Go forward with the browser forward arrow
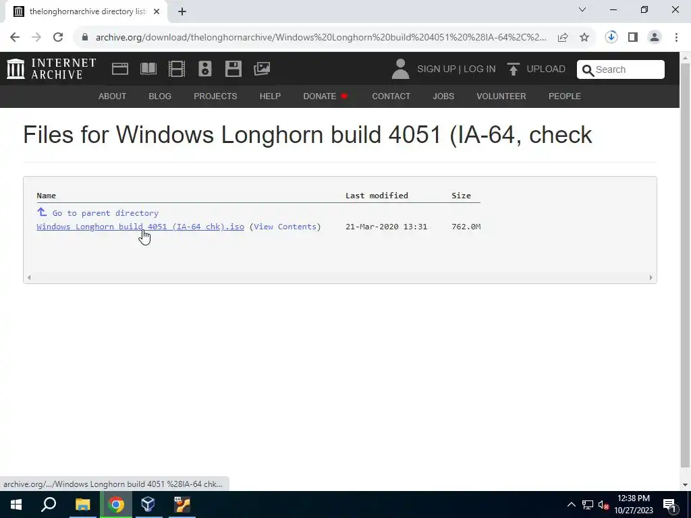The height and width of the screenshot is (518, 691). (36, 37)
